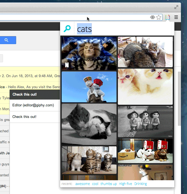The image size is (187, 194).
Task: Pick the two tabby cats cuddling GIF
Action: (x=145, y=52)
